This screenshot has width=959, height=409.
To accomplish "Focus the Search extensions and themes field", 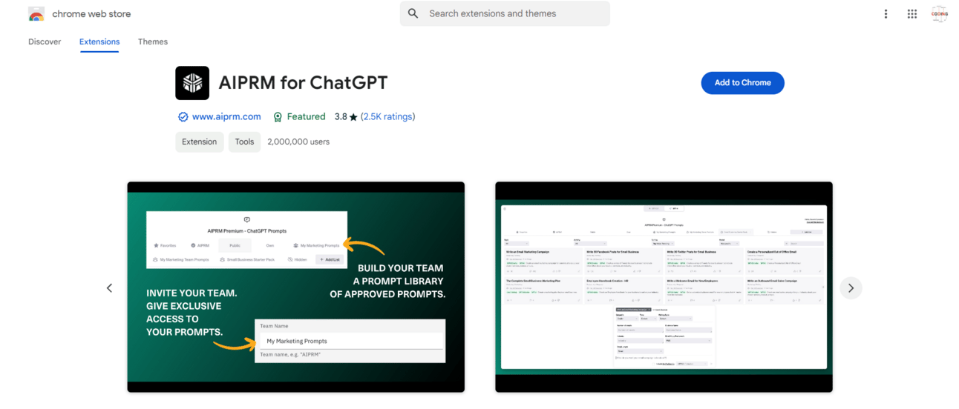I will (505, 13).
